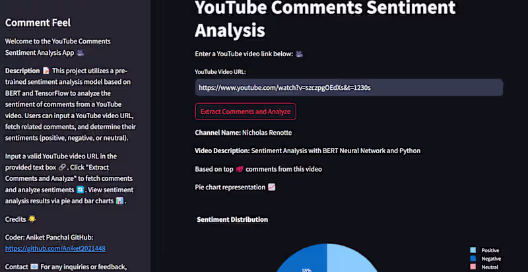Open the Aniket2021448 GitHub link
This screenshot has height=272, width=528.
[x=55, y=249]
